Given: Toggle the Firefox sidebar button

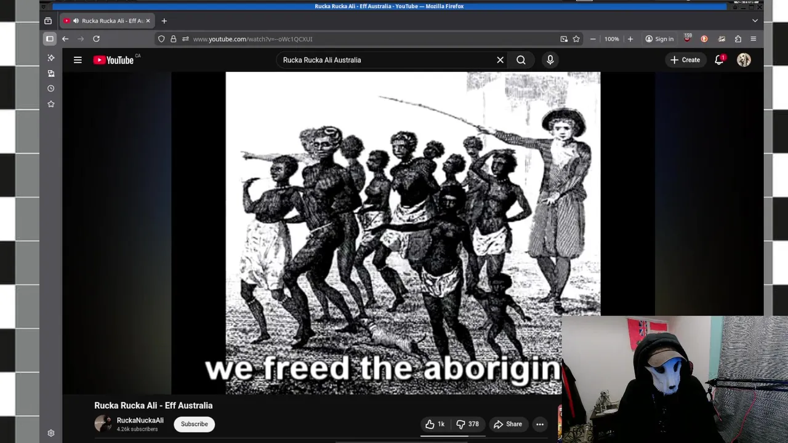Looking at the screenshot, I should click(x=50, y=39).
